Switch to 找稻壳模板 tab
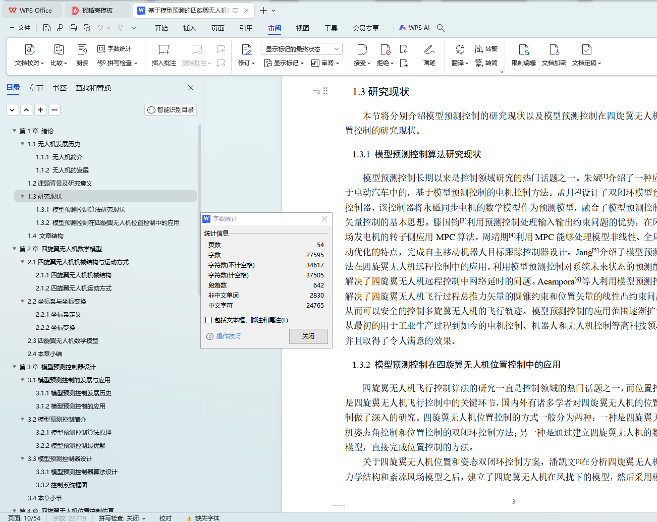Image resolution: width=657 pixels, height=522 pixels. (97, 10)
